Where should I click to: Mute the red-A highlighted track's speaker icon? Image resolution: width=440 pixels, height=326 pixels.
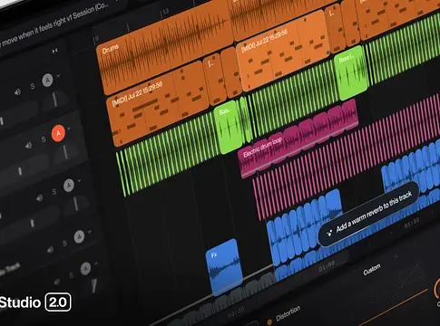point(29,146)
